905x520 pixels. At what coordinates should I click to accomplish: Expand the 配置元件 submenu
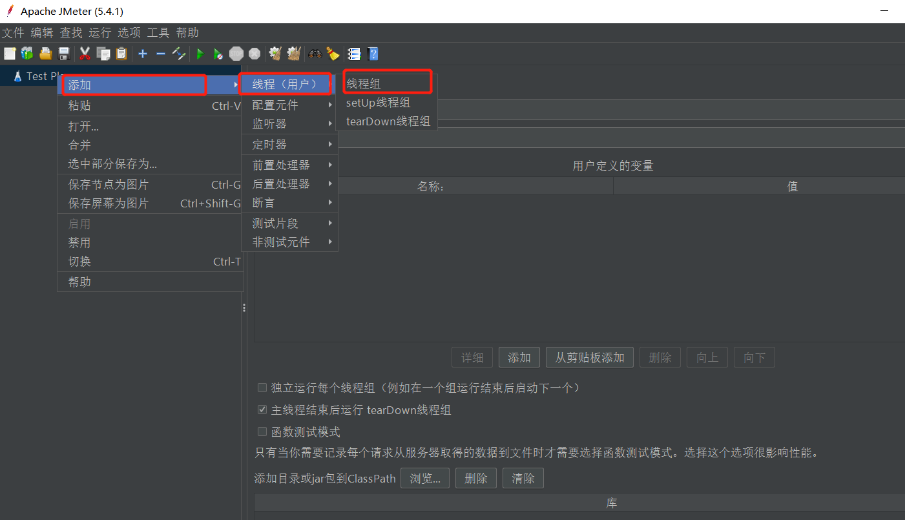(290, 105)
